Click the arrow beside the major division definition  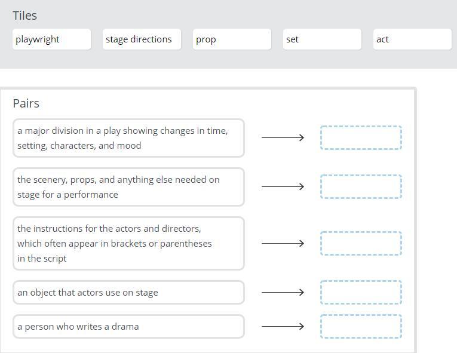click(283, 138)
